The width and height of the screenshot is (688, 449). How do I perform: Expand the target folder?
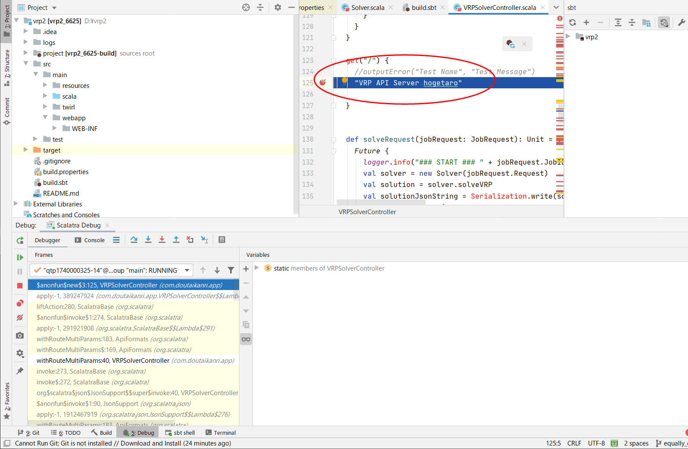(x=26, y=150)
